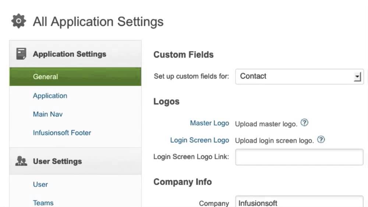
Task: Open the Teams settings page
Action: click(x=43, y=203)
